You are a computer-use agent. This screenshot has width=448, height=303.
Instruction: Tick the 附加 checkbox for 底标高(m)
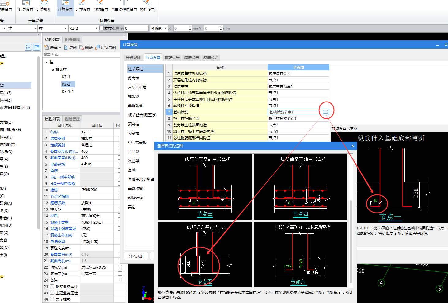pos(120,274)
